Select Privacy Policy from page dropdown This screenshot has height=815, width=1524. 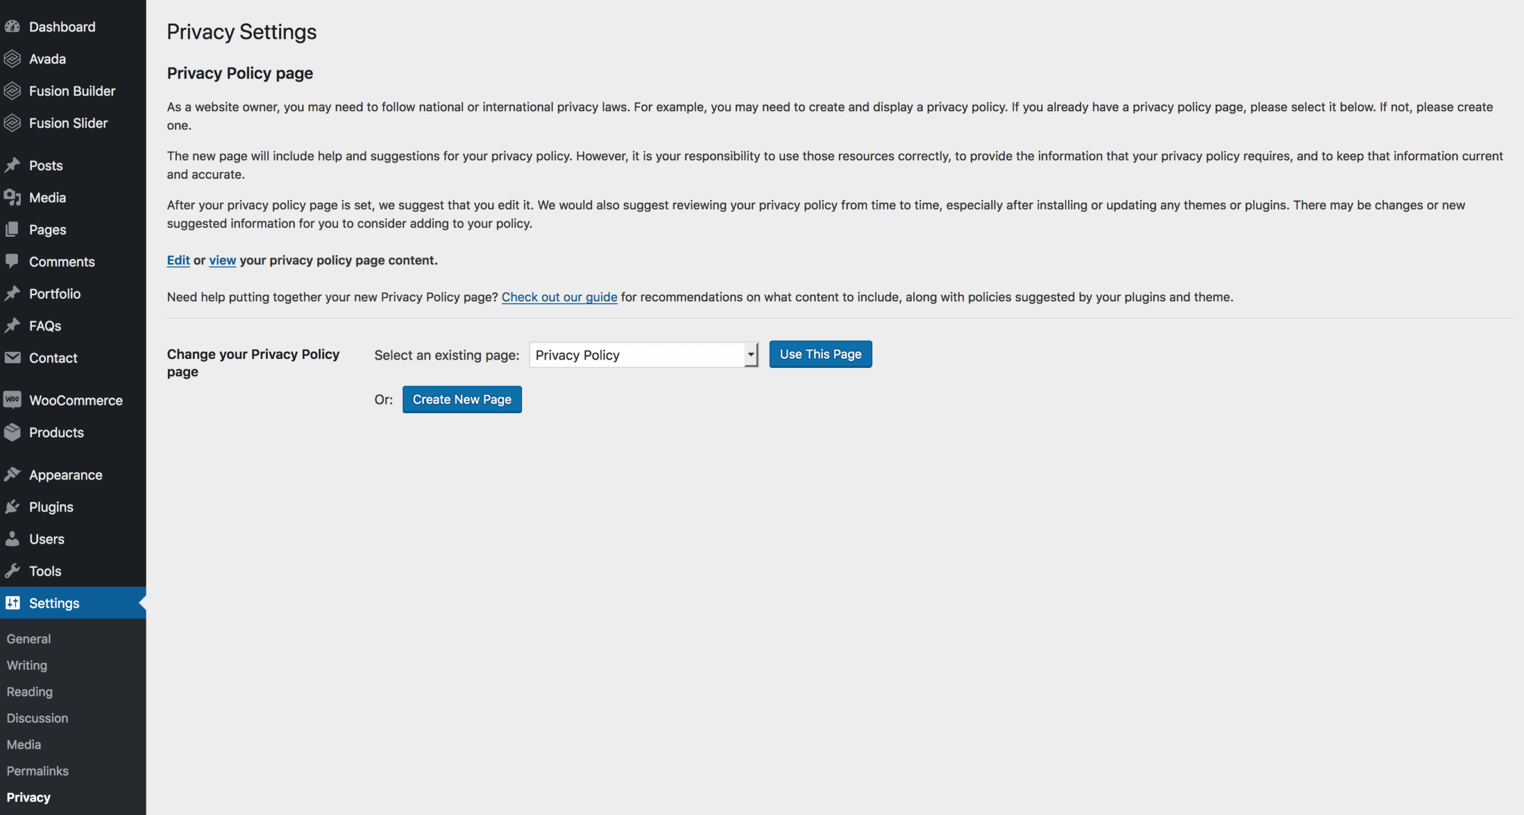point(643,354)
